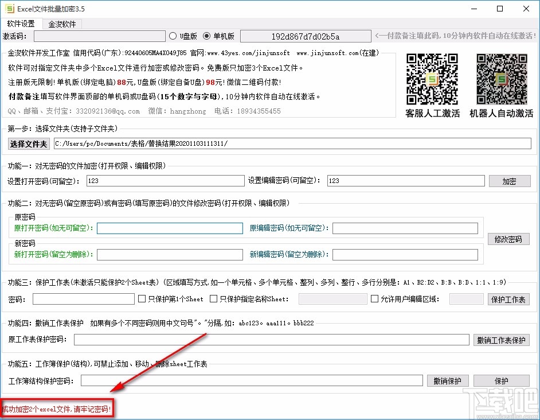Click the 撤销工作表保护 button
This screenshot has height=420, width=540.
point(502,340)
